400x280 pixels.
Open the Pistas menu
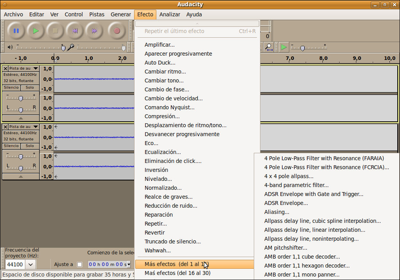click(x=97, y=14)
